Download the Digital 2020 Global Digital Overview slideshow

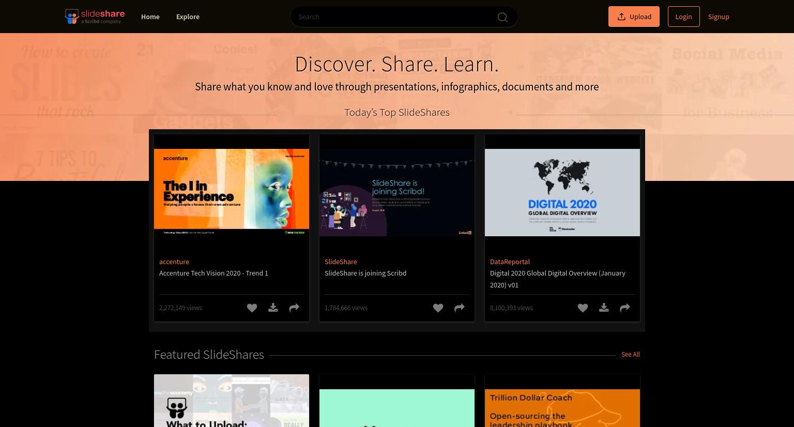click(604, 308)
